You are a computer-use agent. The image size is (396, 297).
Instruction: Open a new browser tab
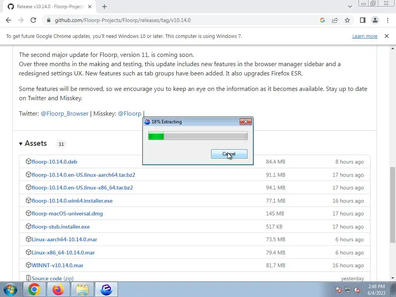click(x=104, y=7)
